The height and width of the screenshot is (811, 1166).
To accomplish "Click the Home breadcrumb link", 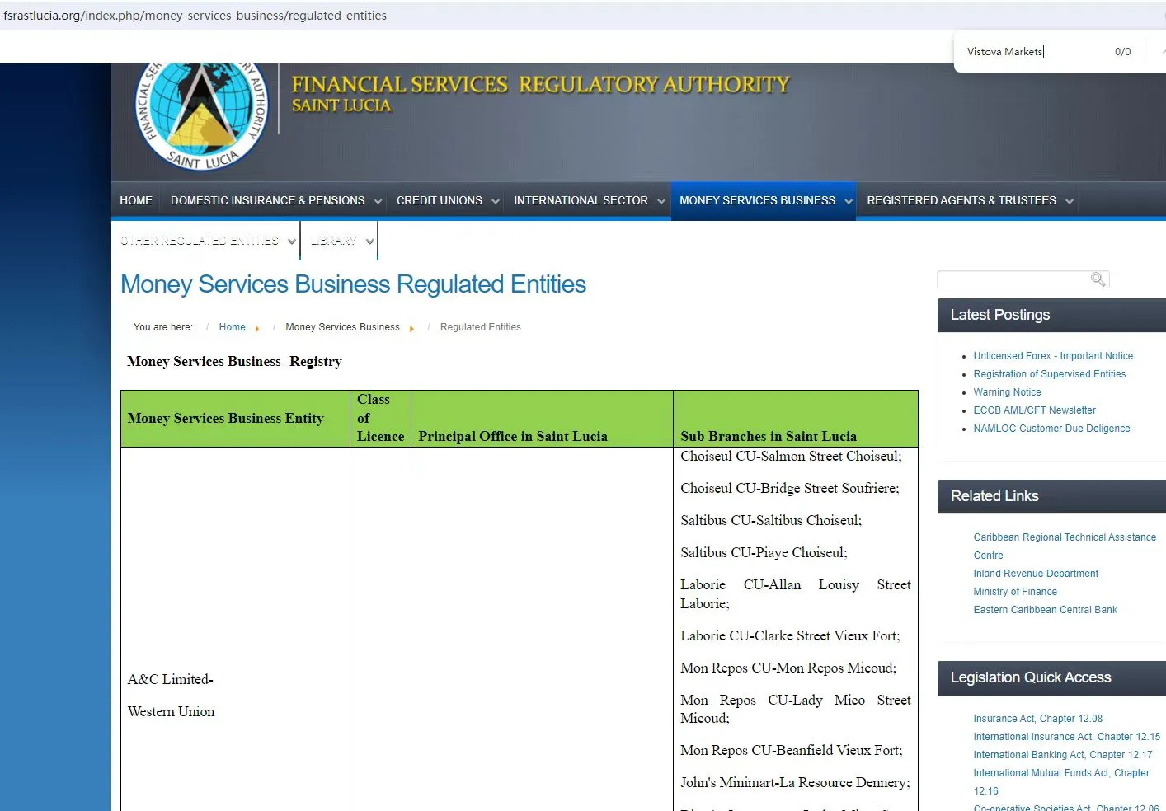I will click(x=233, y=327).
